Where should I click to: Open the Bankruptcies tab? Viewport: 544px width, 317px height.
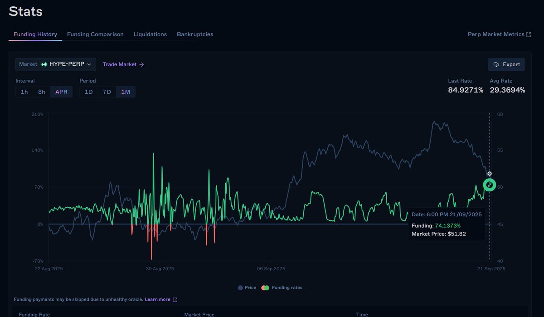pos(195,34)
